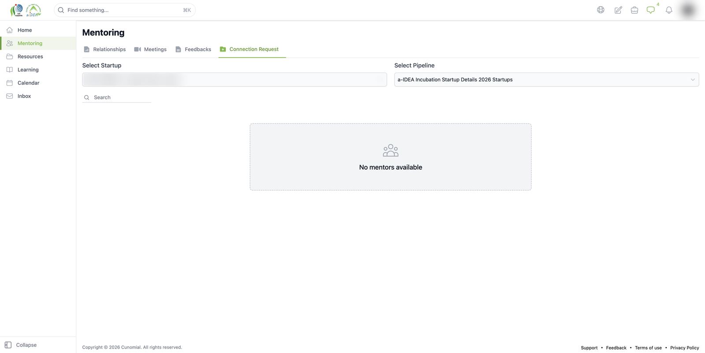Viewport: 705px width, 353px height.
Task: Open the notifications bell icon
Action: [669, 10]
